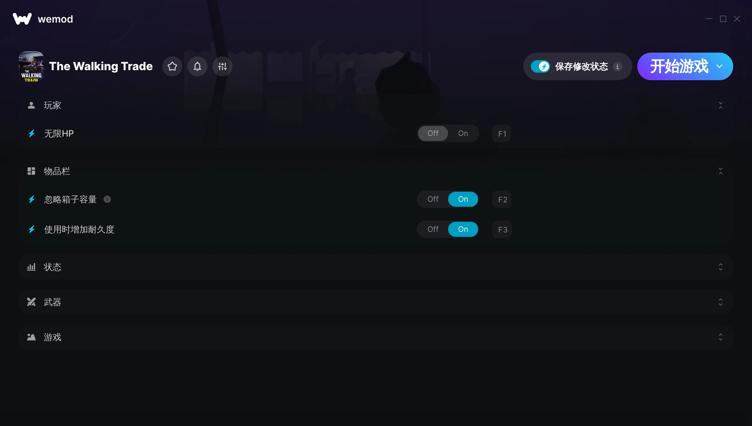Collapse the 玩家 section
The width and height of the screenshot is (752, 426).
click(x=720, y=105)
